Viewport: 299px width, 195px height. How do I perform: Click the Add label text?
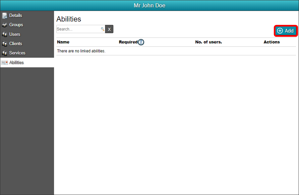point(289,31)
